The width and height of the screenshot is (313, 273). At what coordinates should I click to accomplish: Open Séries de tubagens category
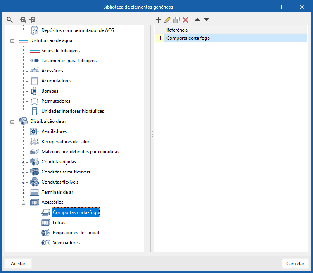[x=60, y=51]
